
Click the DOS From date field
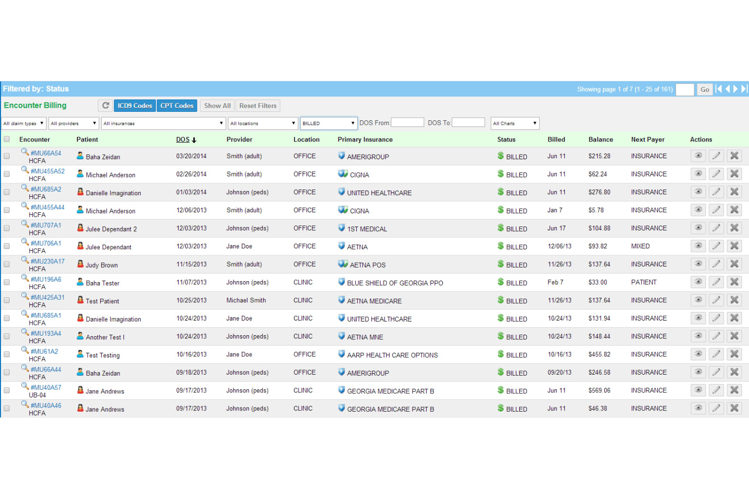(x=407, y=122)
